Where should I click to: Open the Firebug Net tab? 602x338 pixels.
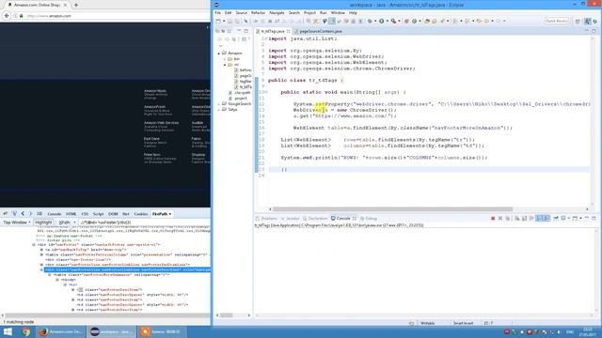(126, 214)
